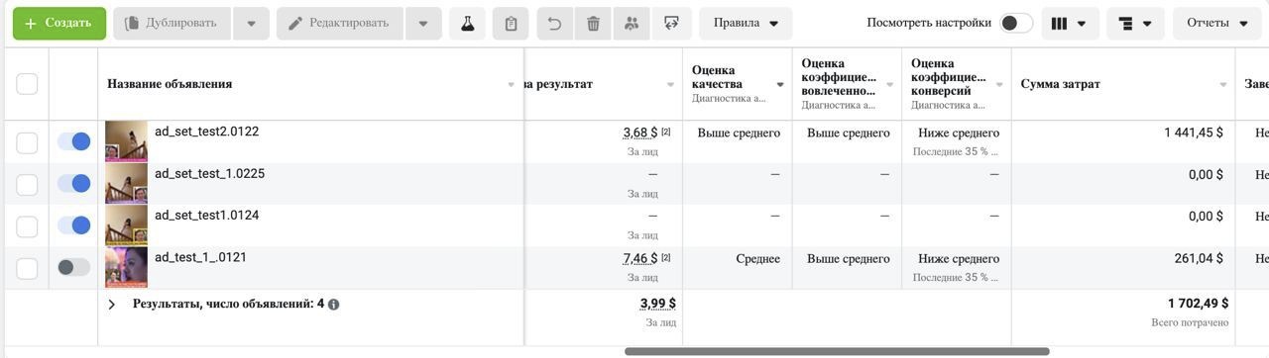The width and height of the screenshot is (1269, 358).
Task: Click the undo arrow icon
Action: (x=554, y=23)
